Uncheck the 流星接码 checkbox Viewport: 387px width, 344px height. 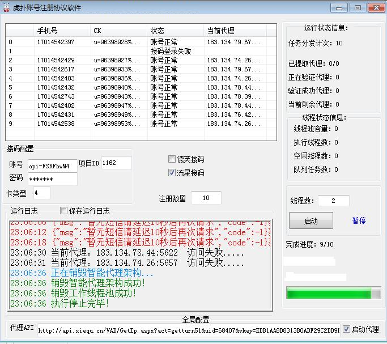pyautogui.click(x=172, y=173)
